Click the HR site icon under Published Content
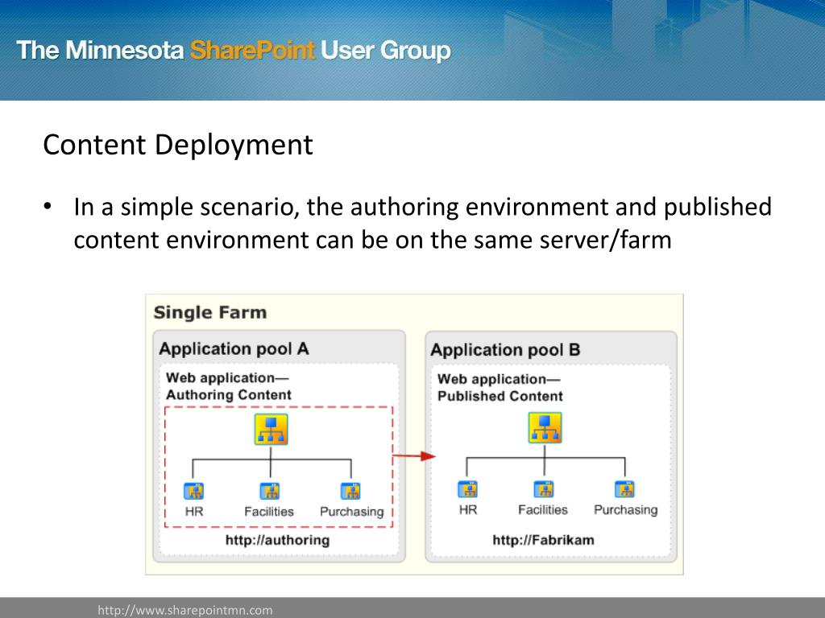This screenshot has height=618, width=825. (468, 489)
